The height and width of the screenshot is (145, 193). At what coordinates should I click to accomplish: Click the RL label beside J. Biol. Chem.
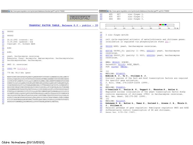pyautogui.click(x=101, y=83)
